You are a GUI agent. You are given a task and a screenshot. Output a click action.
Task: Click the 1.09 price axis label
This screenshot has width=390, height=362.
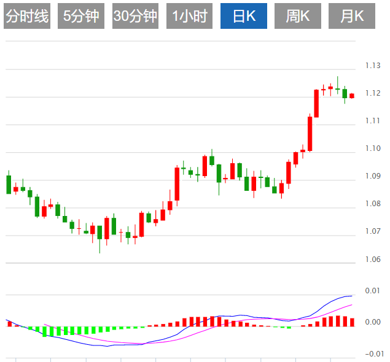(x=373, y=176)
